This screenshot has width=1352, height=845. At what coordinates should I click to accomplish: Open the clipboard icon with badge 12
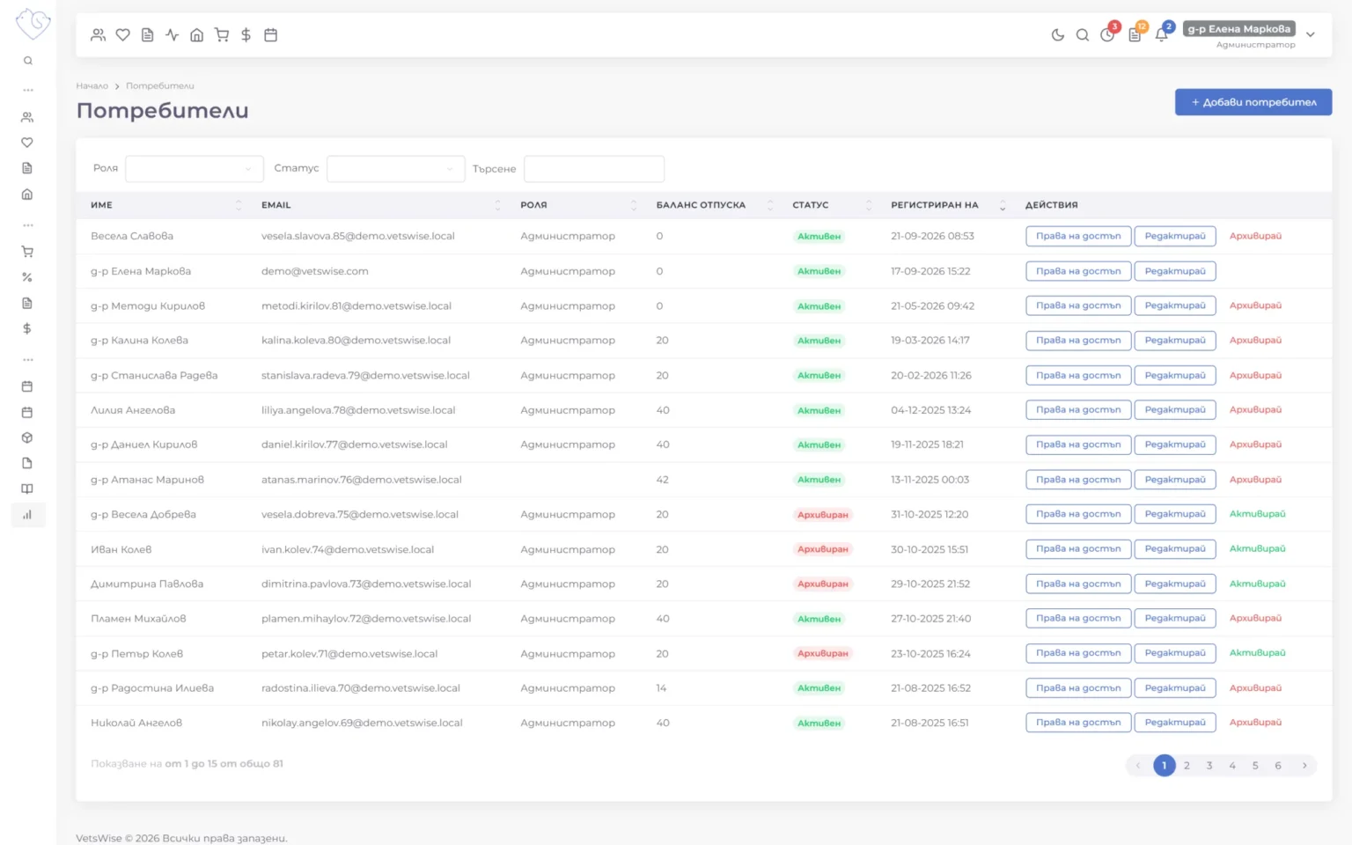pyautogui.click(x=1135, y=35)
